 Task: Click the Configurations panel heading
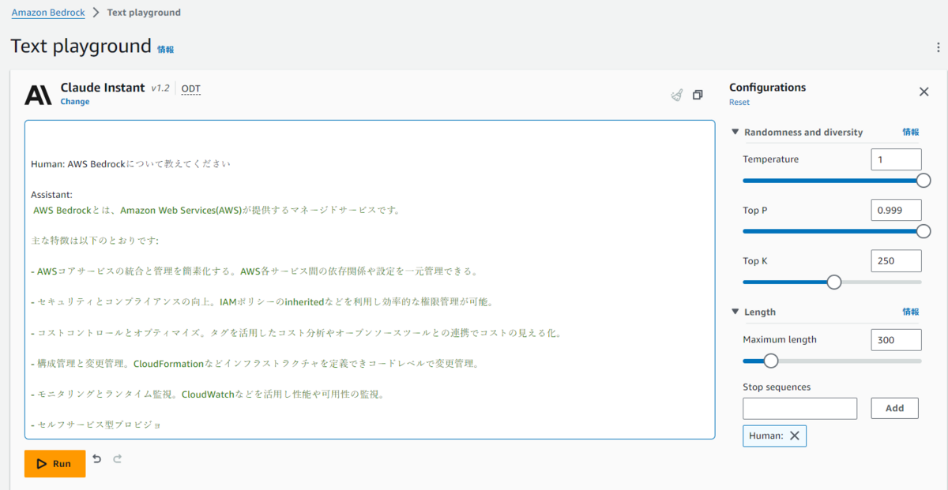(768, 88)
